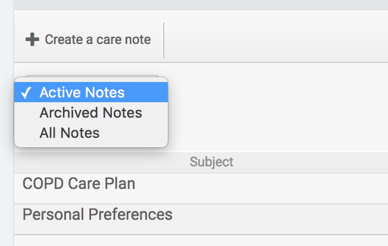The image size is (388, 246).
Task: Switch the filter to All Notes
Action: pos(69,133)
